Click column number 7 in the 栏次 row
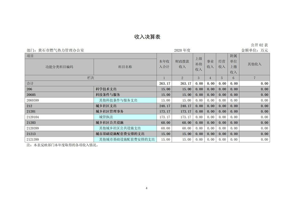Image resolution: width=293 pixels, height=207 pixels. 254,78
